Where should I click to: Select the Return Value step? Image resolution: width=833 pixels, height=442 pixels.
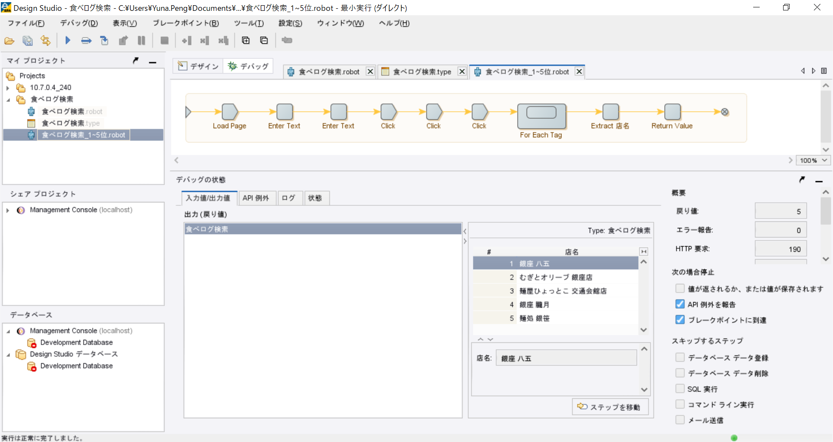[672, 112]
